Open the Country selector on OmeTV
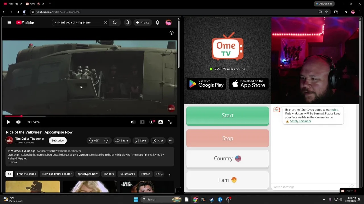This screenshot has height=204, width=364. click(227, 159)
